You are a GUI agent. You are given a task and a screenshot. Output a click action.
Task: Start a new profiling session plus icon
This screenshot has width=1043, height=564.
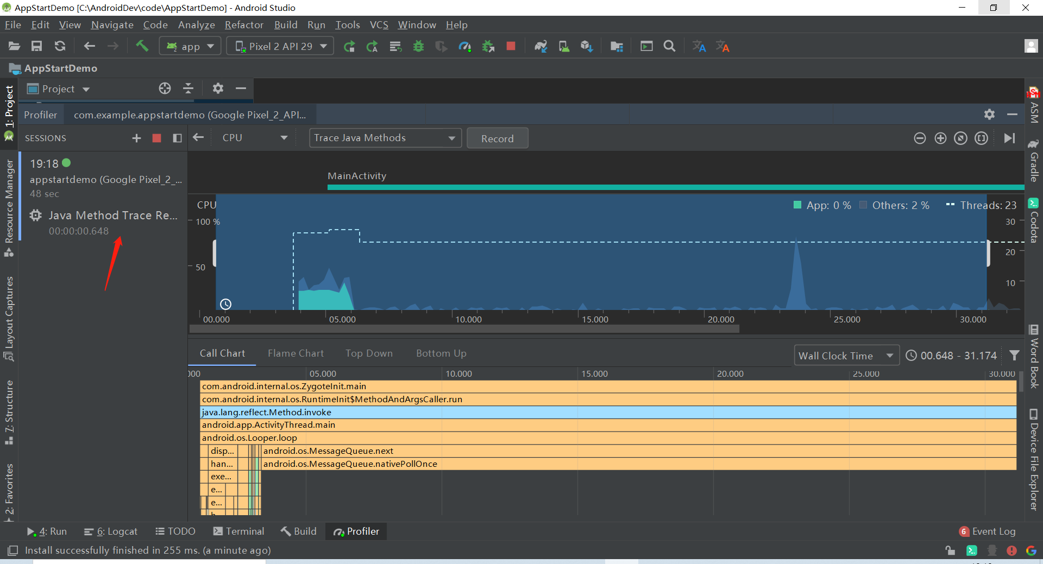(x=136, y=138)
